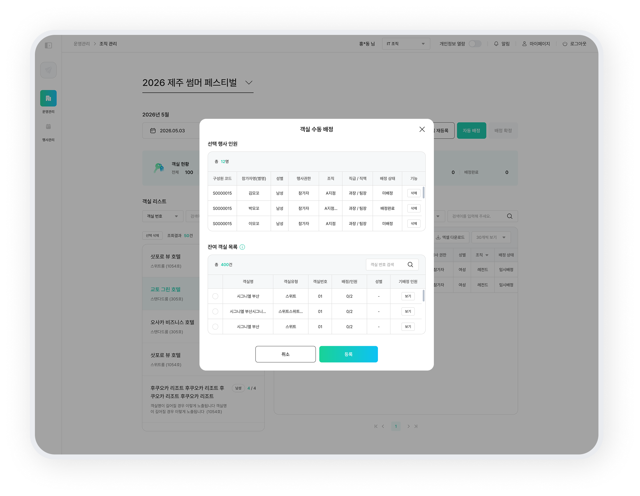Open the IT 조직 dropdown
Viewport: 640px width, 496px height.
point(406,44)
